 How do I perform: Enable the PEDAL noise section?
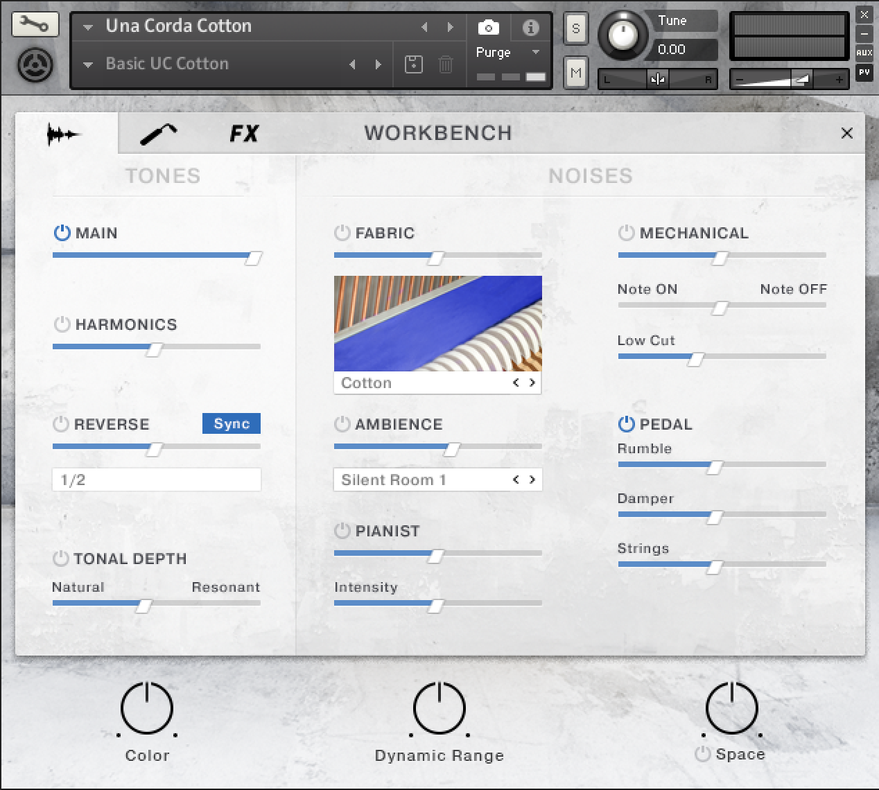click(625, 423)
